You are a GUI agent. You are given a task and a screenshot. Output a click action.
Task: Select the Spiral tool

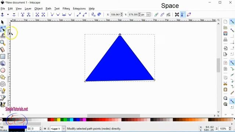click(3, 84)
